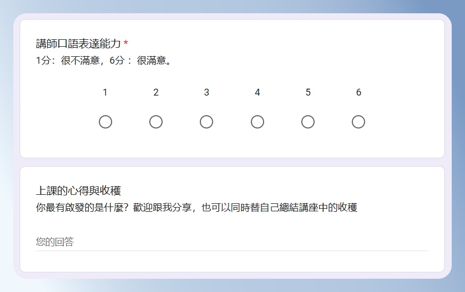Click the numeral label 3 on the scale

[x=207, y=92]
